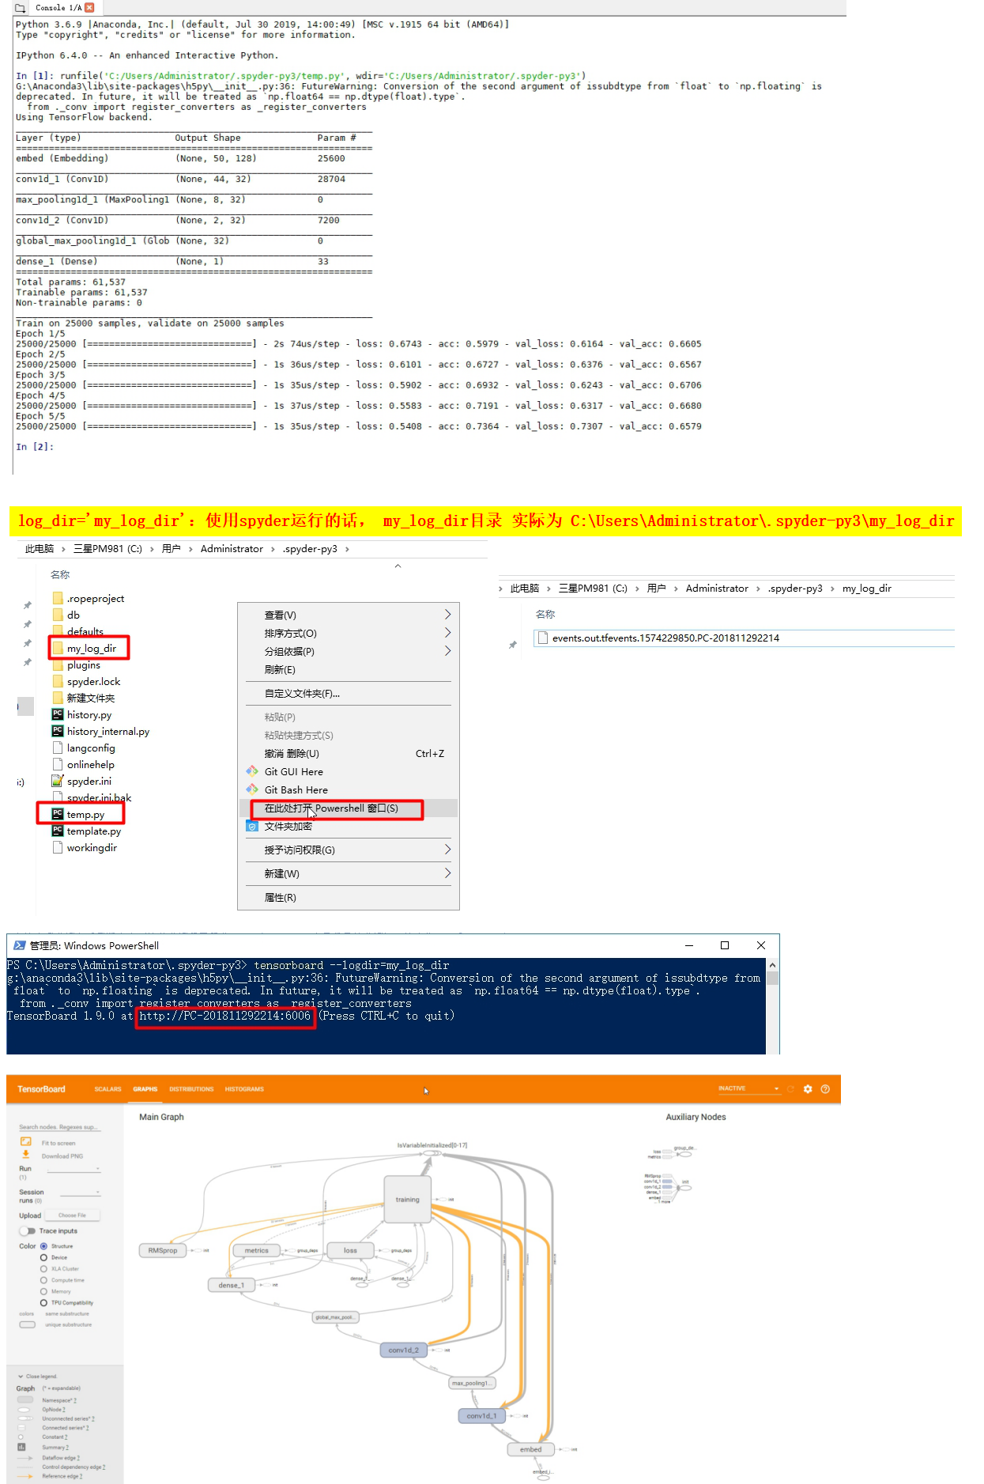Click the conv1d_2 graph node

[404, 1350]
